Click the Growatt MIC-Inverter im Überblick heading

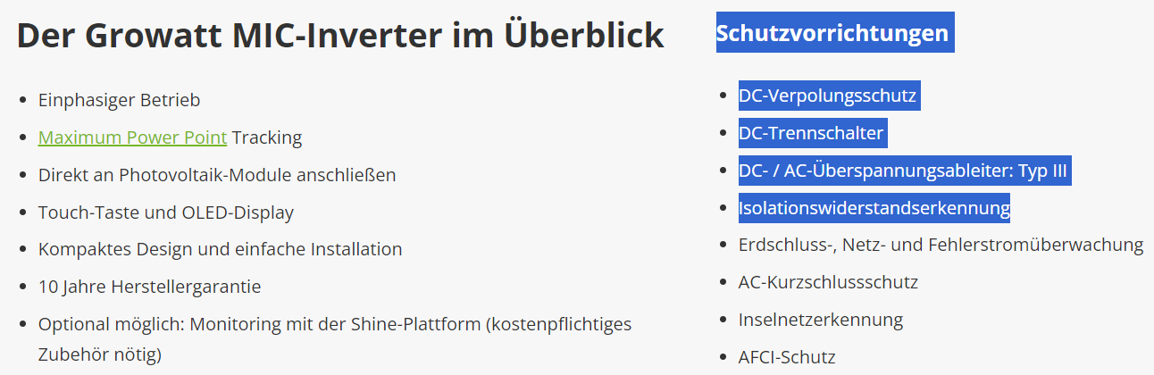tap(340, 35)
